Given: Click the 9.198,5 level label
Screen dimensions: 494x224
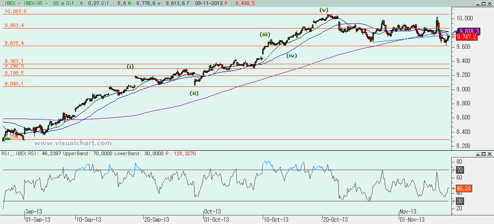Looking at the screenshot, I should tap(14, 73).
